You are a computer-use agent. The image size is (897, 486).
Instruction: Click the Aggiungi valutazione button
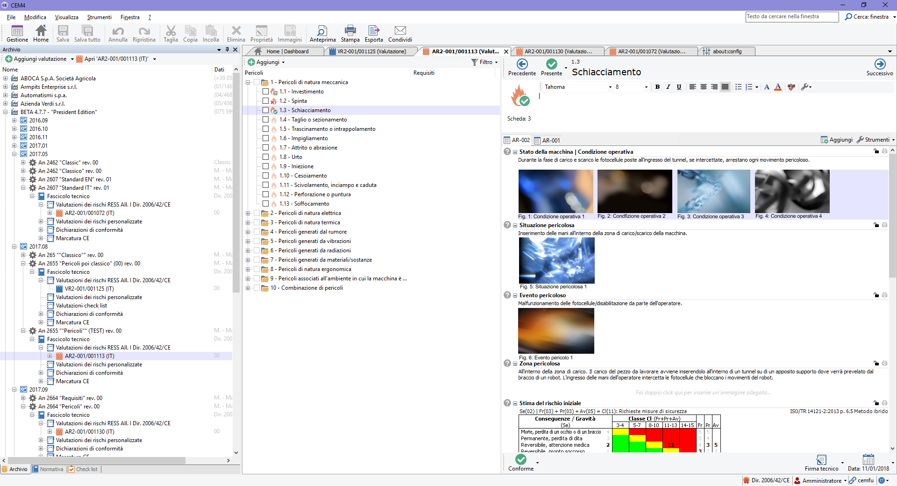coord(36,59)
